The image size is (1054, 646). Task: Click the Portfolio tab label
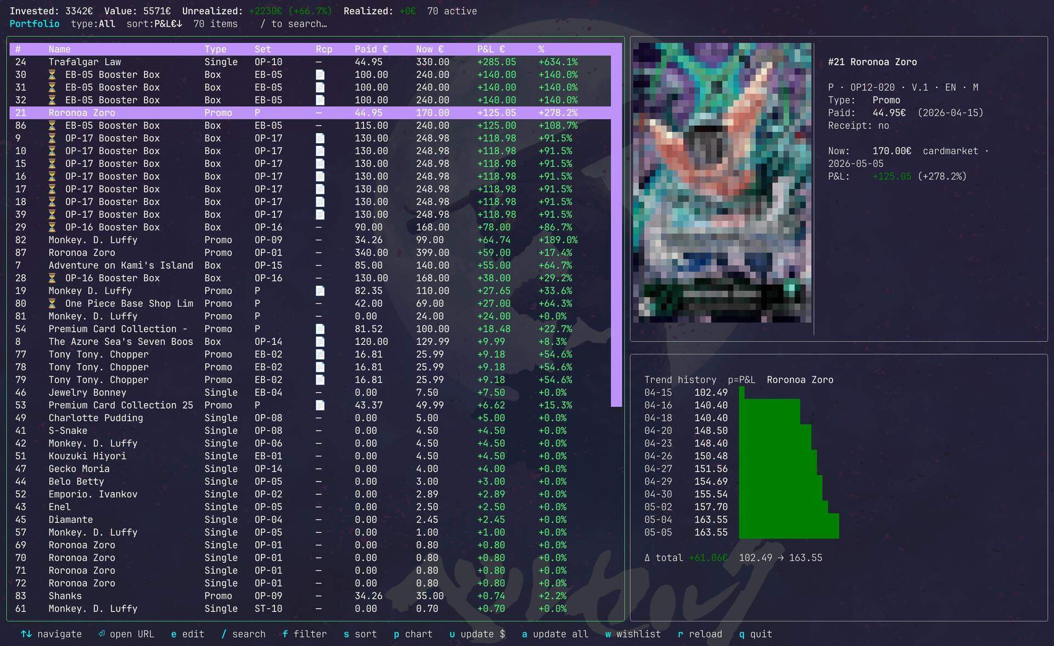[35, 24]
